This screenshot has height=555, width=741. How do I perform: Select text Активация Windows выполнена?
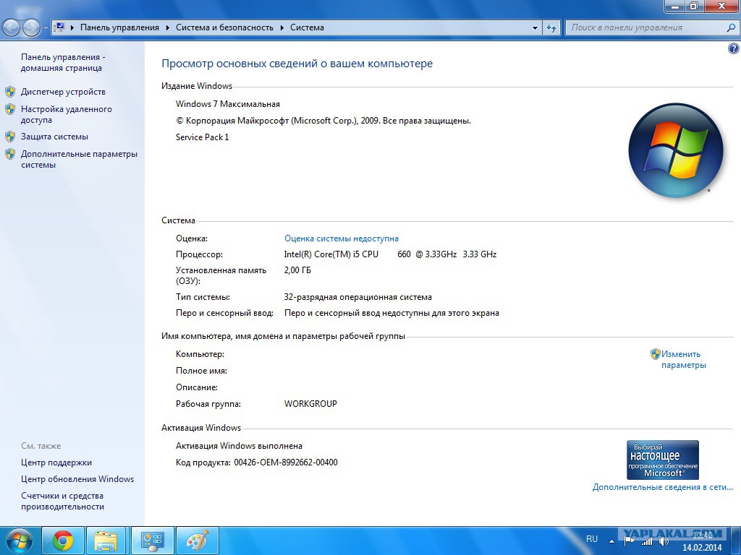pyautogui.click(x=239, y=445)
